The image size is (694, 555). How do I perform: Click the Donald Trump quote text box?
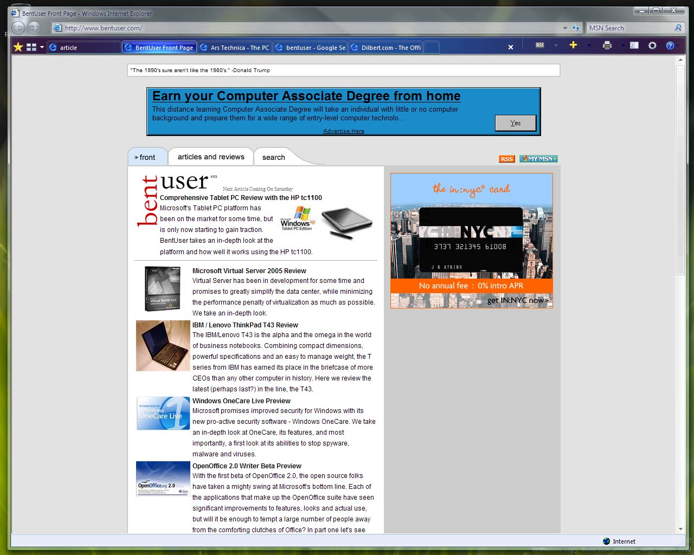[x=344, y=70]
